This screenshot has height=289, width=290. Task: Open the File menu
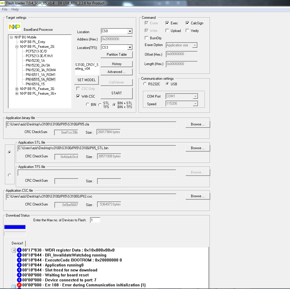click(x=5, y=9)
